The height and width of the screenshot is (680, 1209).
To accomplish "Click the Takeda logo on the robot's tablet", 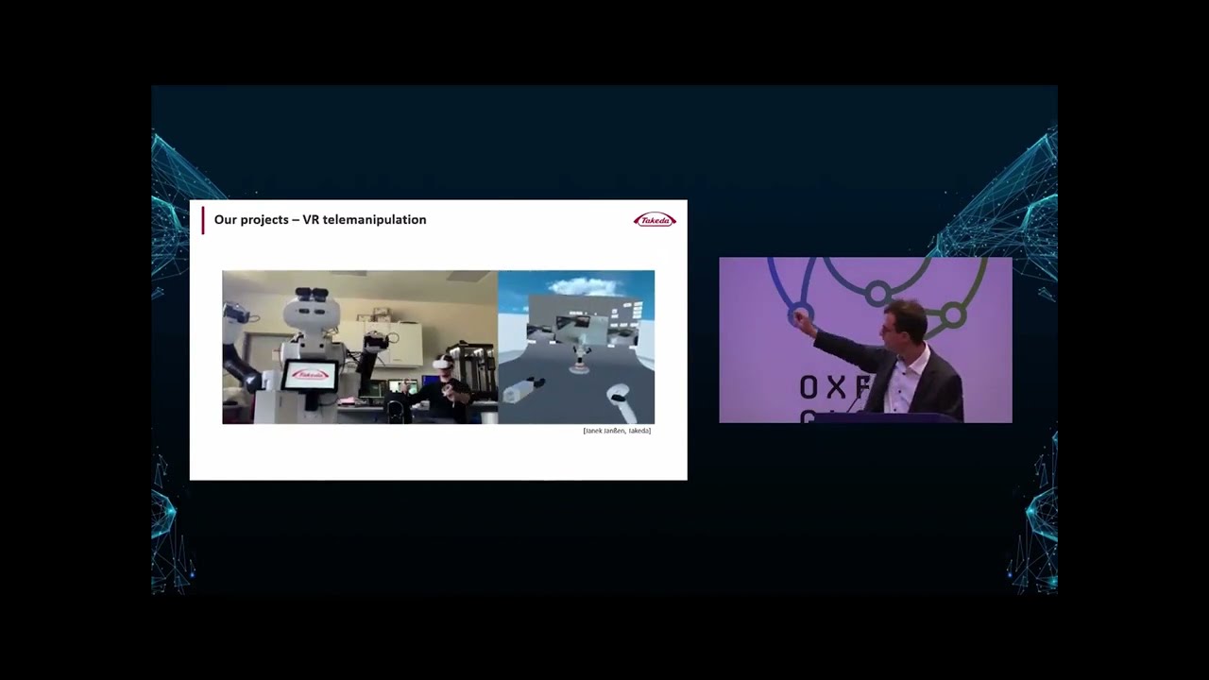I will [x=311, y=375].
